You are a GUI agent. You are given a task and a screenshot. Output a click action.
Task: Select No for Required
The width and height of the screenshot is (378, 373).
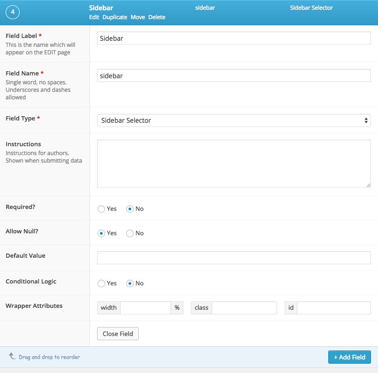click(x=130, y=209)
